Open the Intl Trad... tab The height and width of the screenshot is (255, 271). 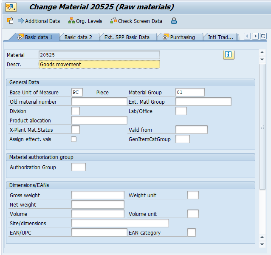pyautogui.click(x=220, y=37)
